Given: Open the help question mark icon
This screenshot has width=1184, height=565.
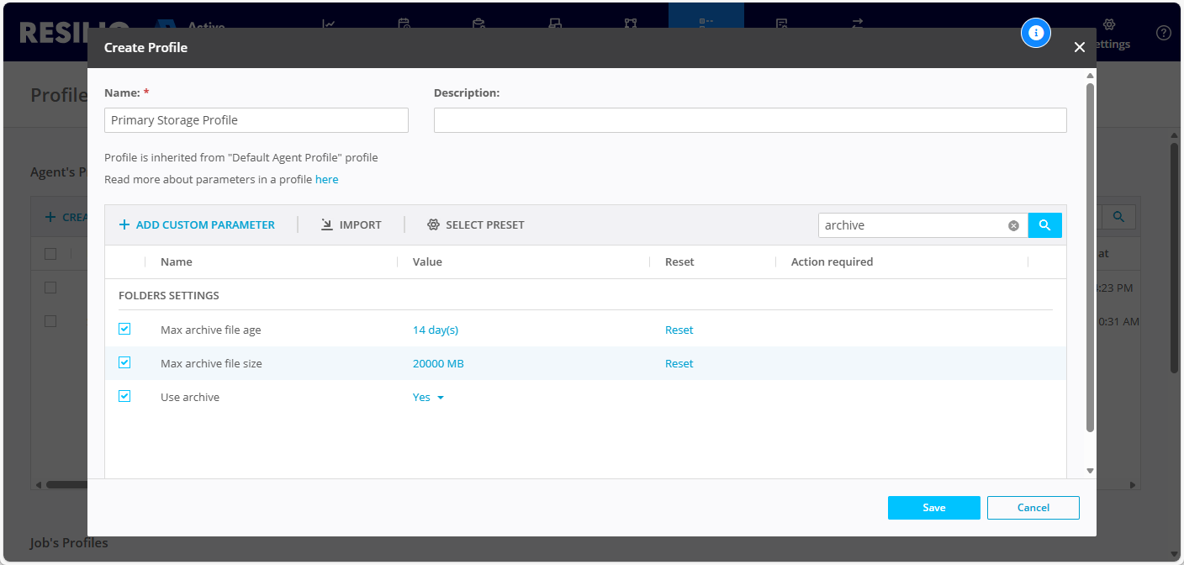Looking at the screenshot, I should click(x=1164, y=33).
